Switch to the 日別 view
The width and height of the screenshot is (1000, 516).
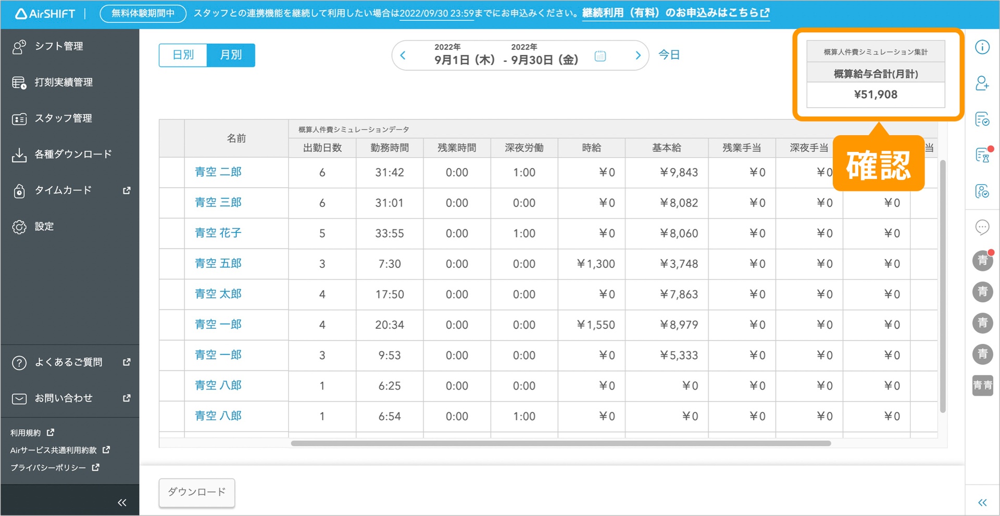183,55
